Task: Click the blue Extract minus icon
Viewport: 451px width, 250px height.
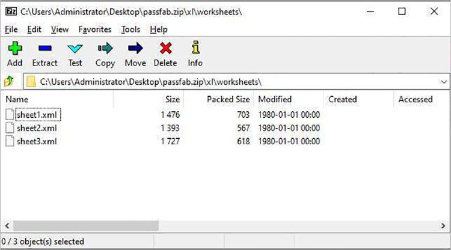Action: click(45, 48)
